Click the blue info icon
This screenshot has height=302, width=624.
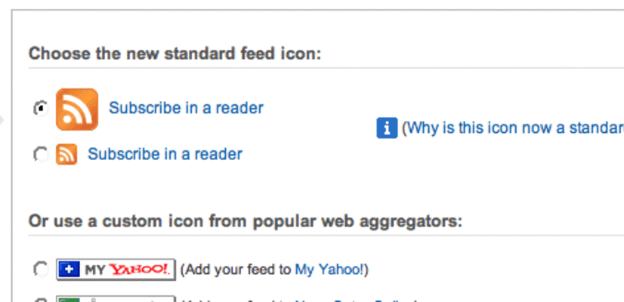[x=387, y=128]
